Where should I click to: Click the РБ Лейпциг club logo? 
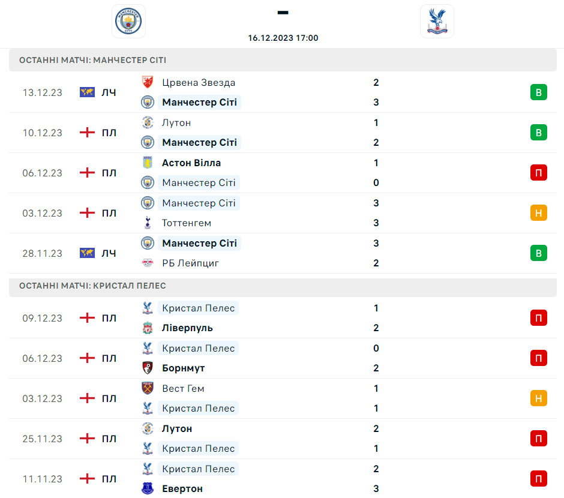(148, 263)
